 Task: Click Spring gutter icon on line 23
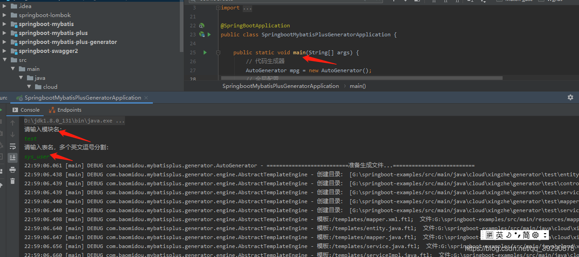click(202, 35)
